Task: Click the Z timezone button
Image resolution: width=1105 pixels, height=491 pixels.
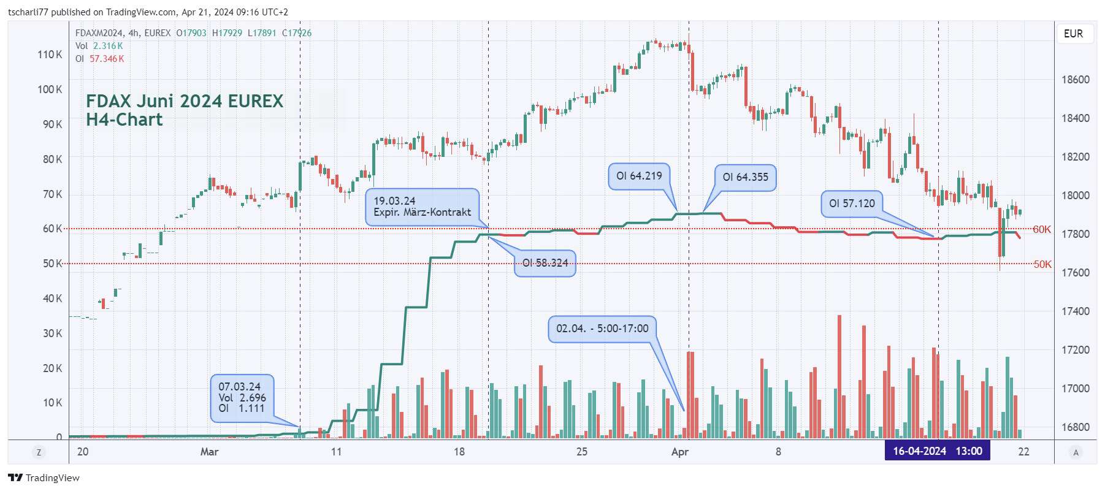Action: pyautogui.click(x=39, y=452)
